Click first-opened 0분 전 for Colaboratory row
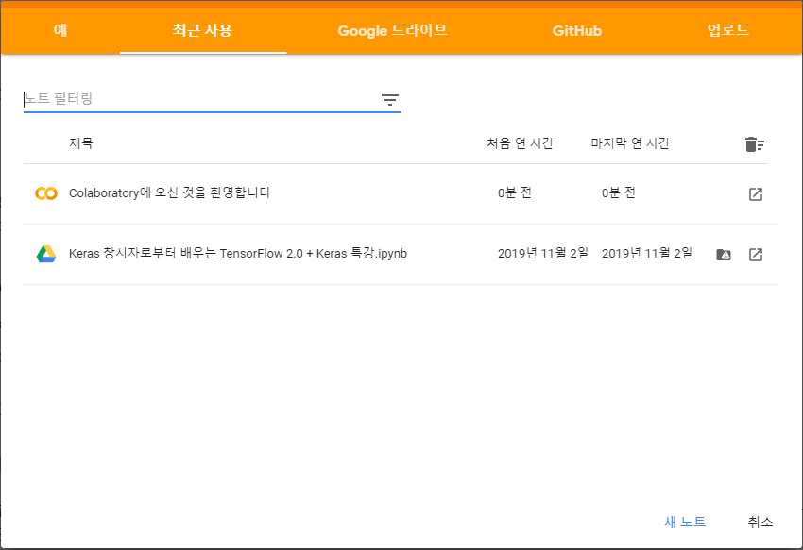 [x=515, y=192]
